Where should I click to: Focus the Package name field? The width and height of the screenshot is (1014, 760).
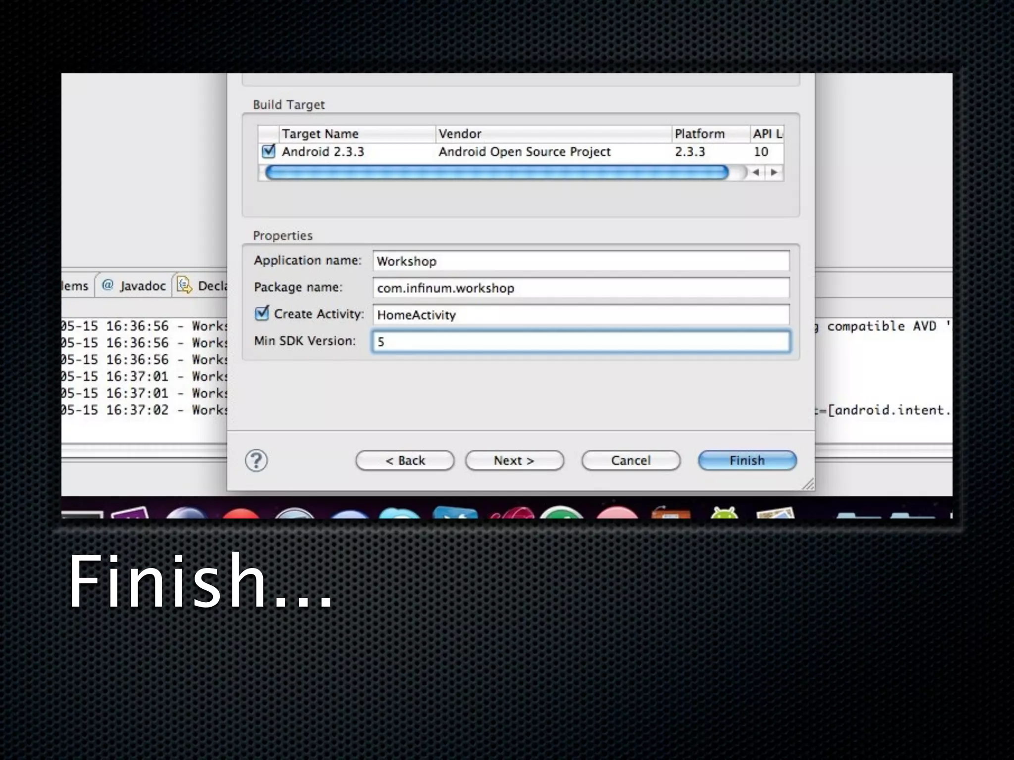[581, 287]
